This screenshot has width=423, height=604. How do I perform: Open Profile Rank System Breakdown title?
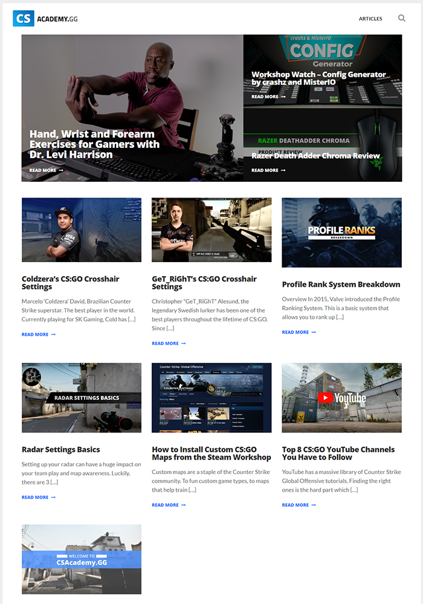coord(341,284)
